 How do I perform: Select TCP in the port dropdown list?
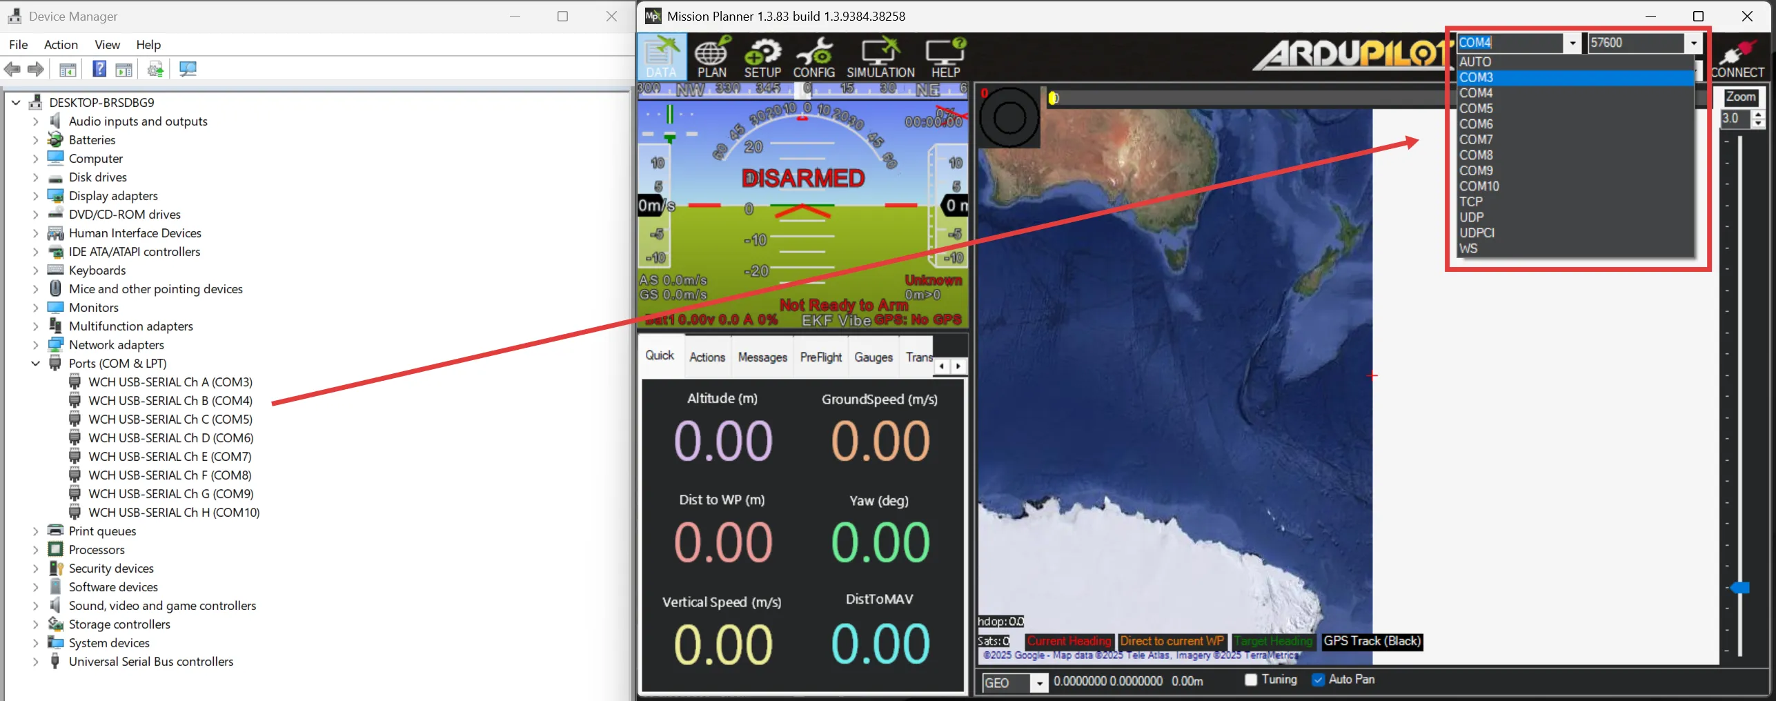coord(1576,201)
